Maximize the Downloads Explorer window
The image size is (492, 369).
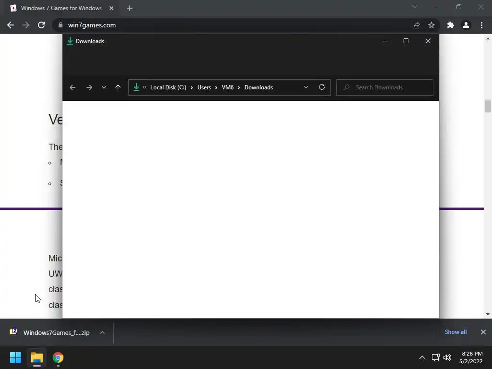[406, 41]
